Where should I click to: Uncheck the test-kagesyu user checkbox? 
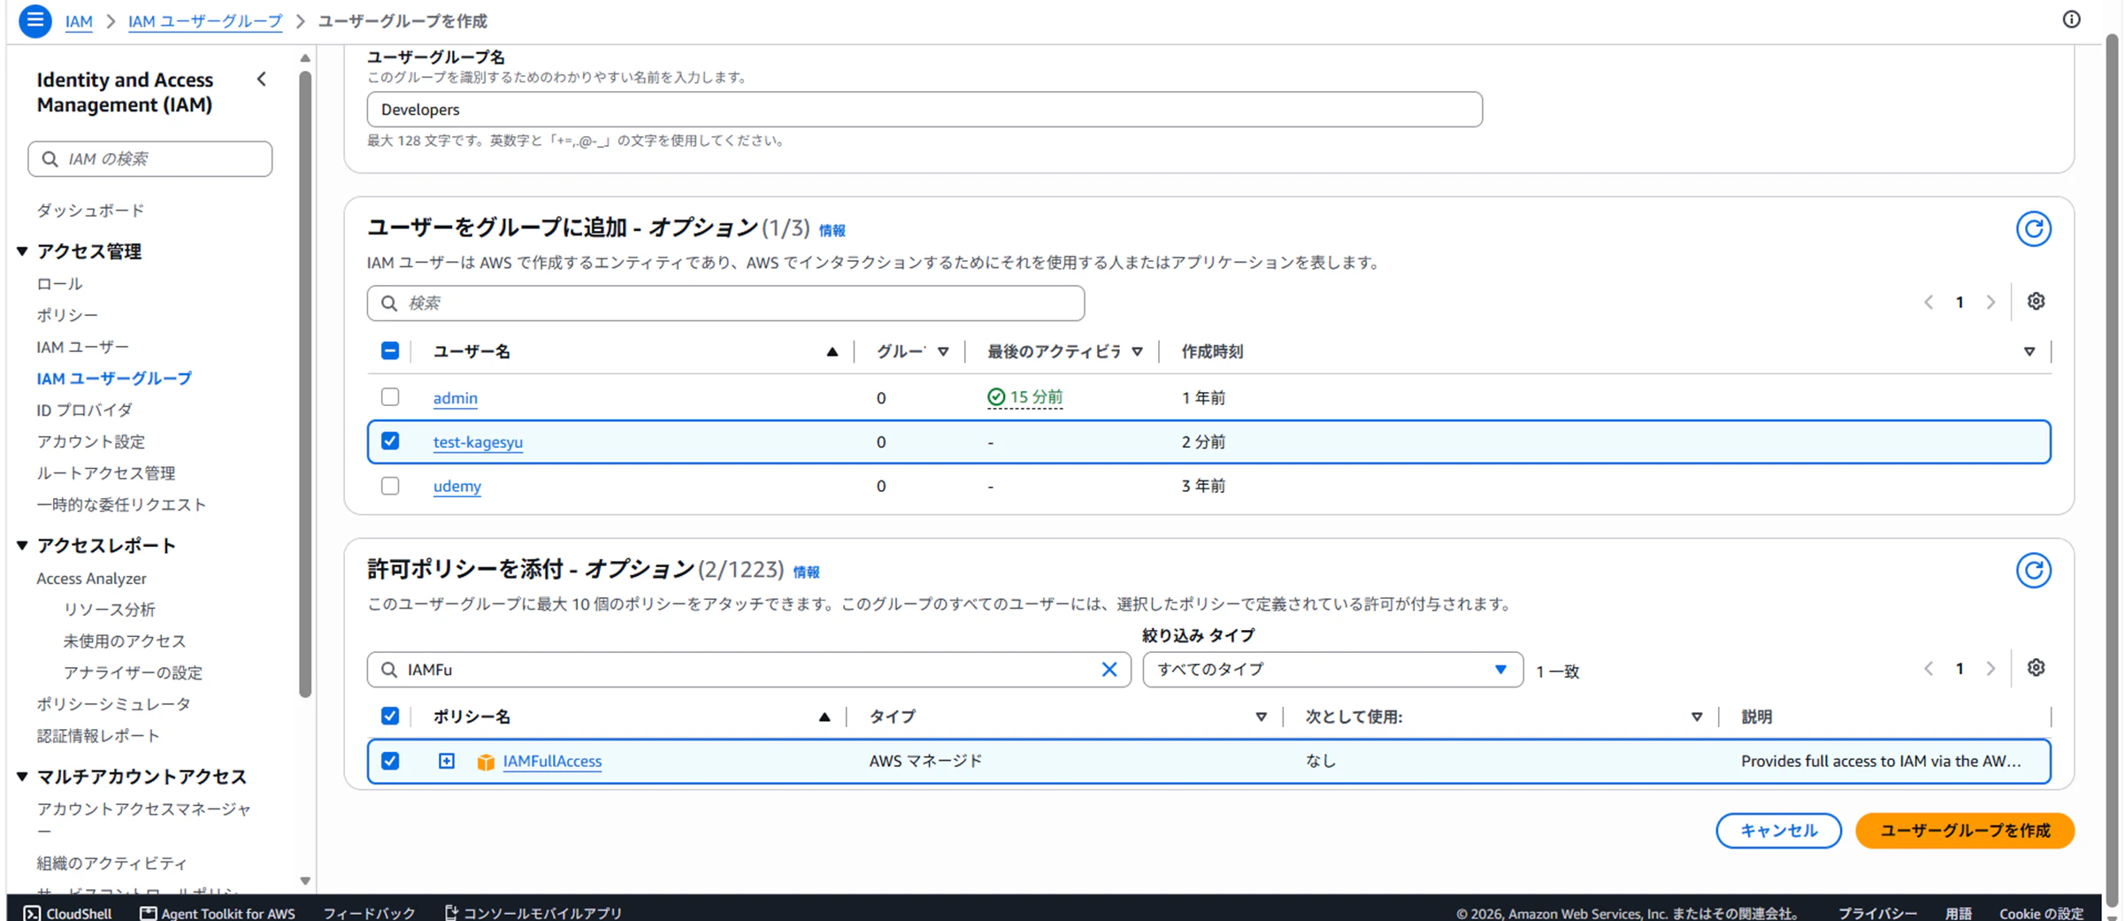click(x=390, y=441)
